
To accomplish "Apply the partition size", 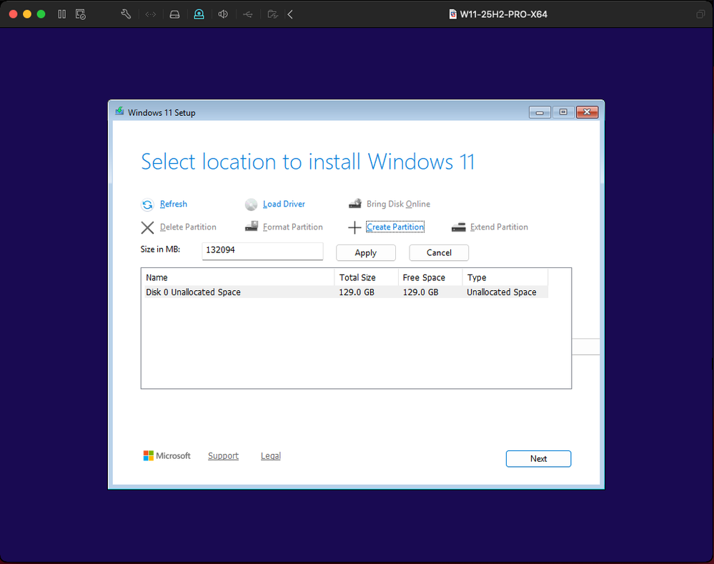I will (366, 253).
